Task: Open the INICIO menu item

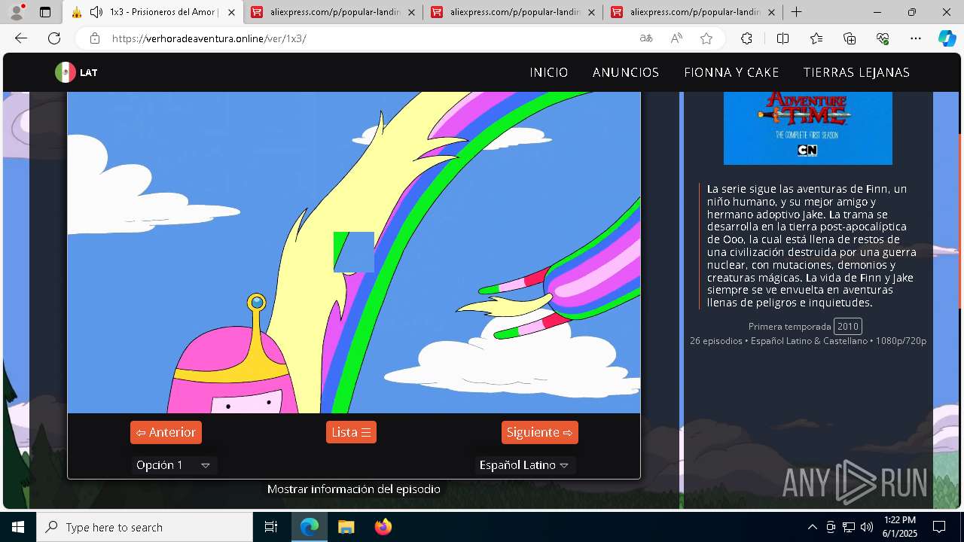Action: pos(549,72)
